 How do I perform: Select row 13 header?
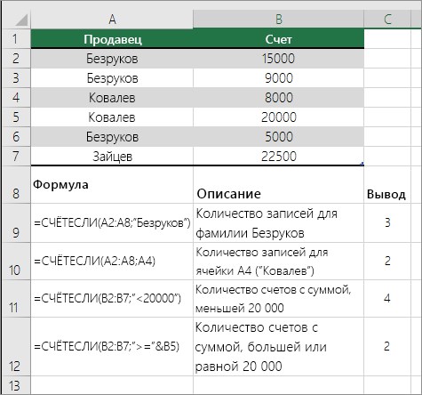[15, 385]
